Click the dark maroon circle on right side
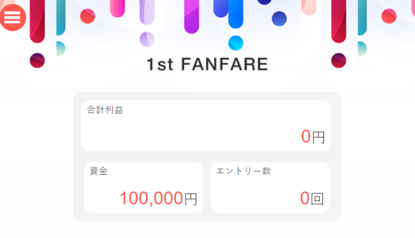 (339, 60)
